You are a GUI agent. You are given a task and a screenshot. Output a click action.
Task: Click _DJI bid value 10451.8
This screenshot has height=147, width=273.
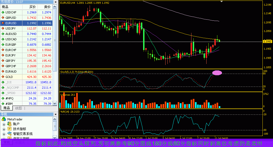point(30,82)
